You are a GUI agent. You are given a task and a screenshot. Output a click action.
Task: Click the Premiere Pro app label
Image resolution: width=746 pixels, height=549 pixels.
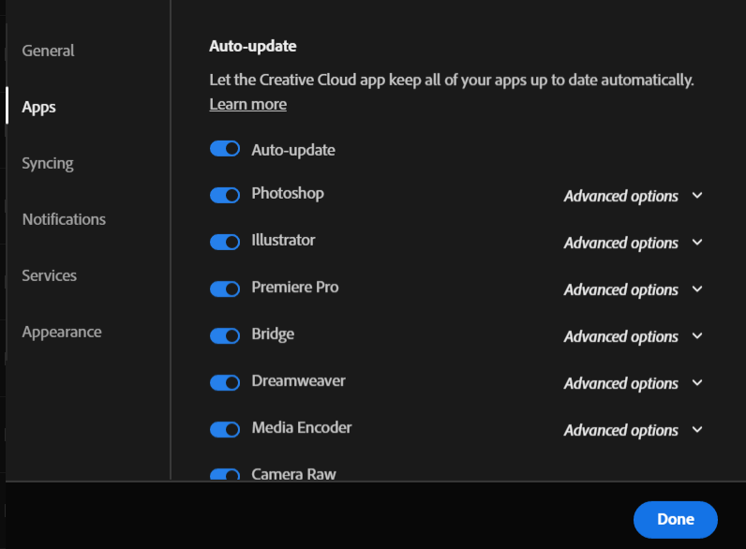tap(295, 287)
